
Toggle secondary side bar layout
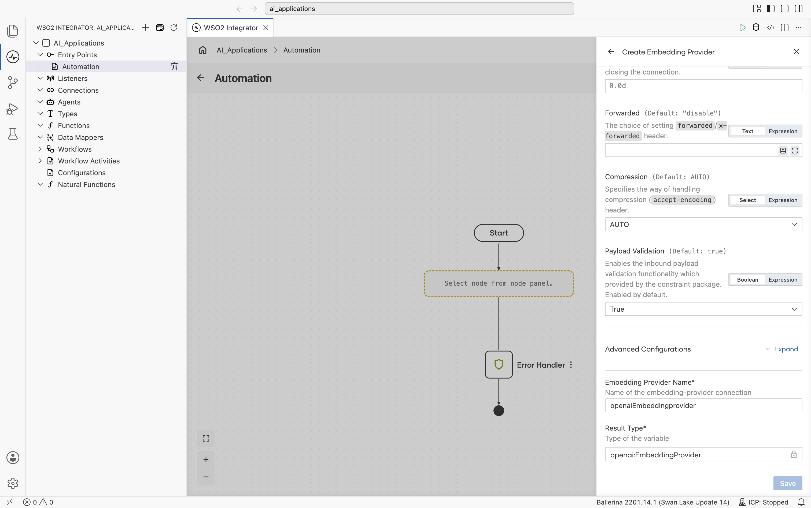coord(799,9)
